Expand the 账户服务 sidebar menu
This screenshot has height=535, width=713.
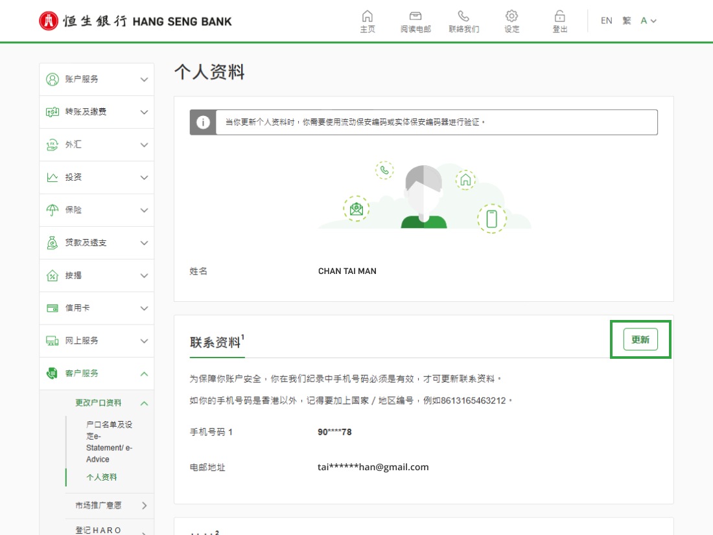tap(97, 79)
